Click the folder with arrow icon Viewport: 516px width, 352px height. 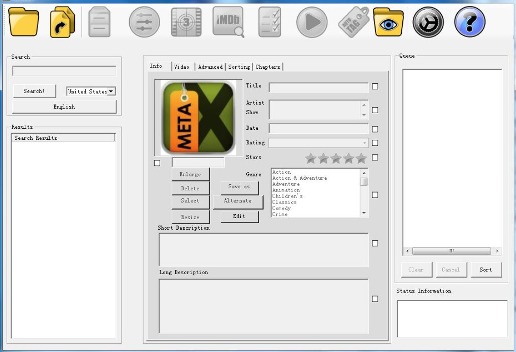62,22
